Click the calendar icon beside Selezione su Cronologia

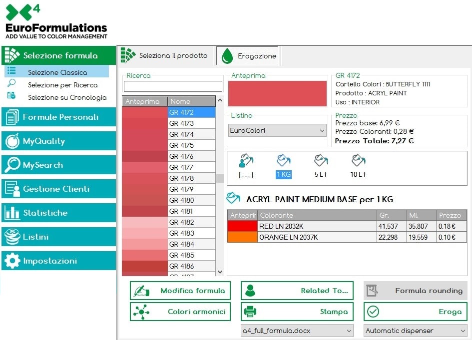point(11,96)
